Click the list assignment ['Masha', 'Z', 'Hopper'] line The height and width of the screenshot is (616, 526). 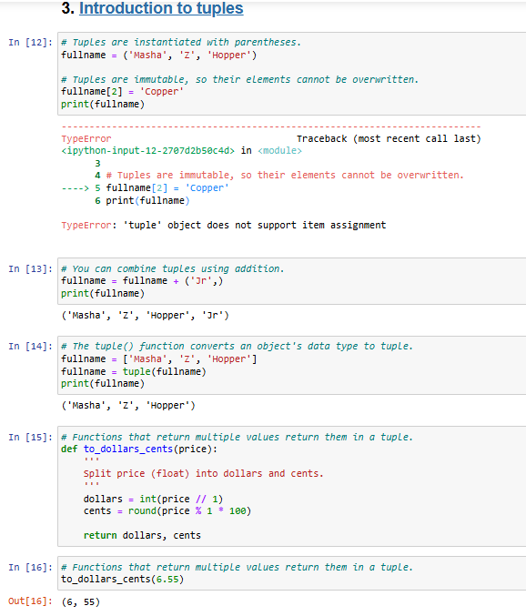[158, 359]
